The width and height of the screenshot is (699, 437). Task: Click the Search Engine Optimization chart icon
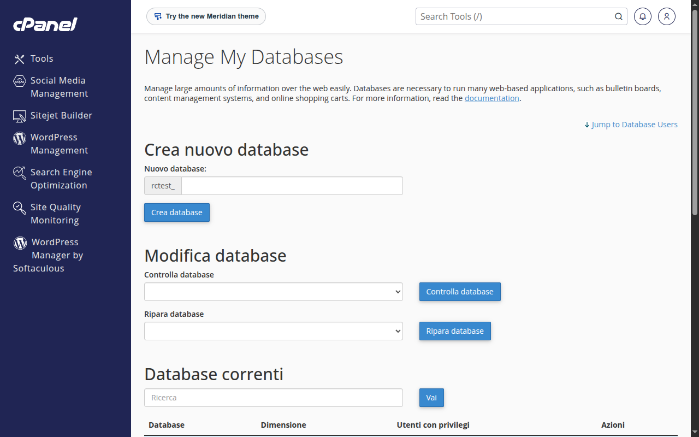pos(20,173)
